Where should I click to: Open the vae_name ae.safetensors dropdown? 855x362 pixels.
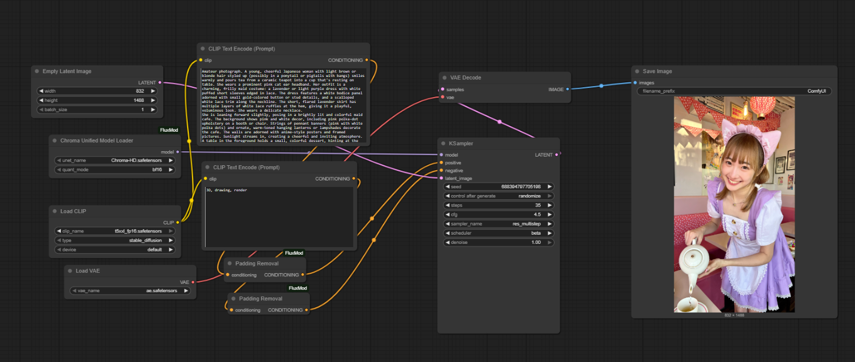coord(130,290)
